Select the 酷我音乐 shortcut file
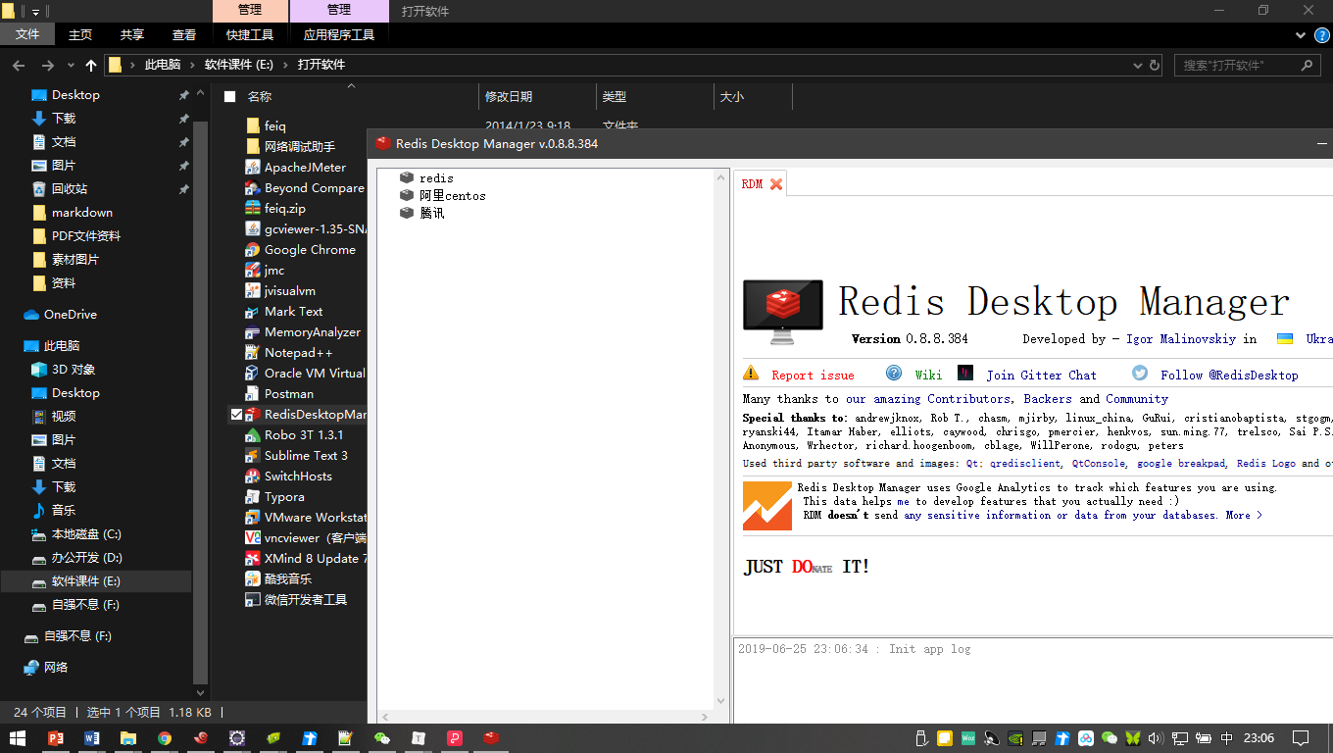This screenshot has width=1333, height=753. point(290,579)
